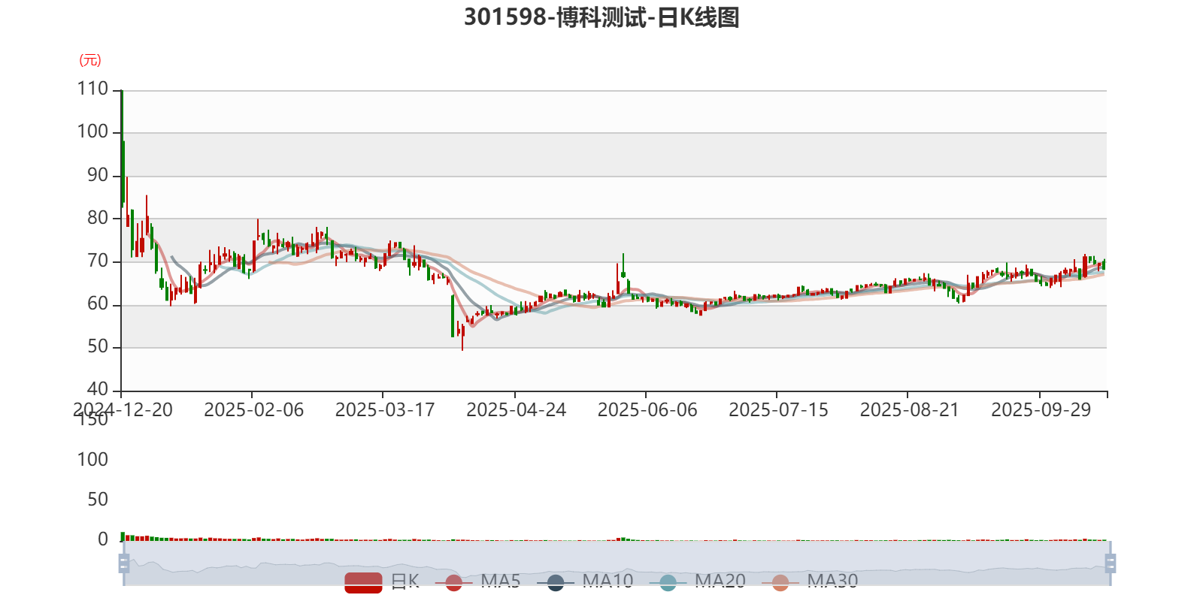Click the 80 price axis label
The width and height of the screenshot is (1203, 601).
(98, 218)
